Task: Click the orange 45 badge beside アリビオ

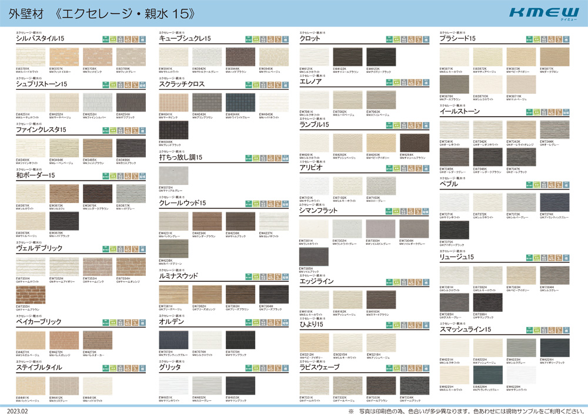Action: tap(412, 168)
